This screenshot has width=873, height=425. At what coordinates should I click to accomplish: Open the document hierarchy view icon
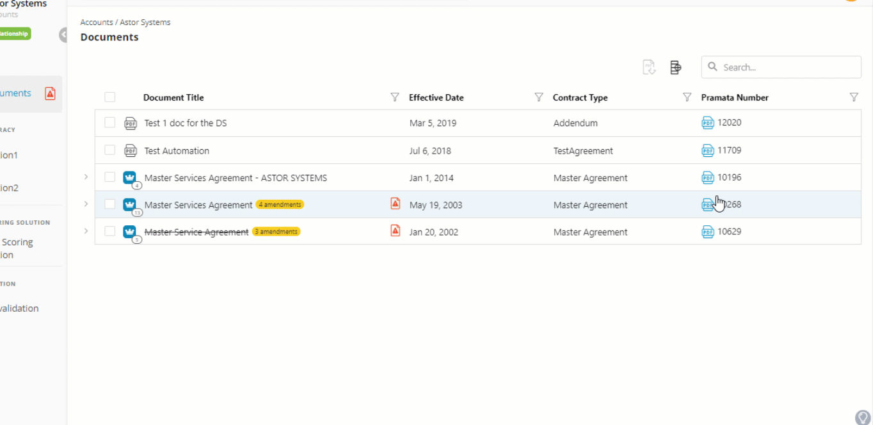675,67
